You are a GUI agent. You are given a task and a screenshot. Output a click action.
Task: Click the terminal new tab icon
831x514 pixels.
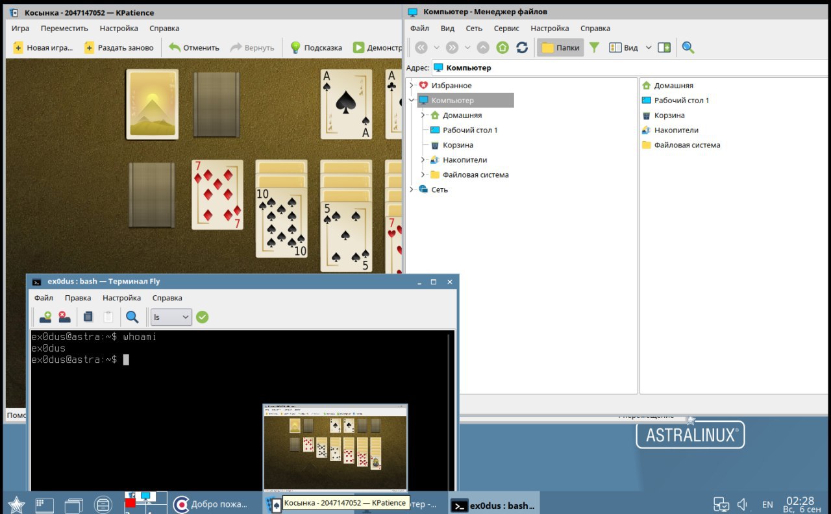(x=45, y=317)
